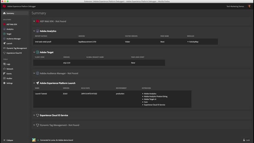Open the Audience Manager sidebar icon
This screenshot has width=254, height=143.
tap(4, 39)
